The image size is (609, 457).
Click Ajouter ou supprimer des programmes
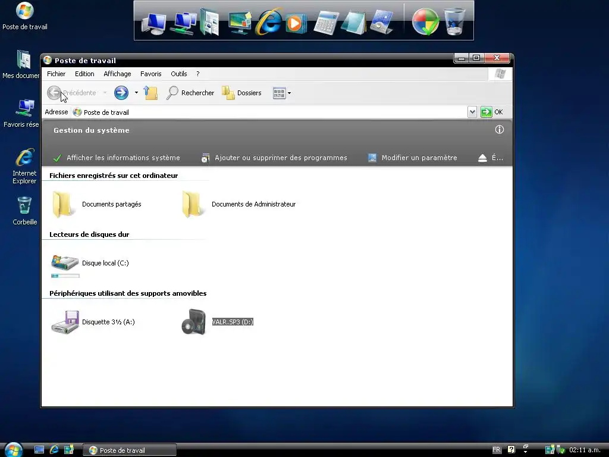click(274, 158)
